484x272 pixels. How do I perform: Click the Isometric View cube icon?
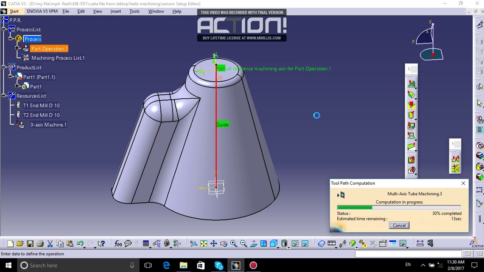click(273, 244)
